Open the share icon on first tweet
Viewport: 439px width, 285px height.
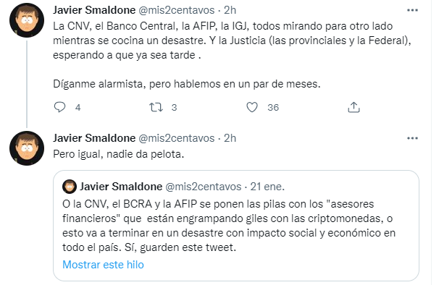(x=354, y=107)
